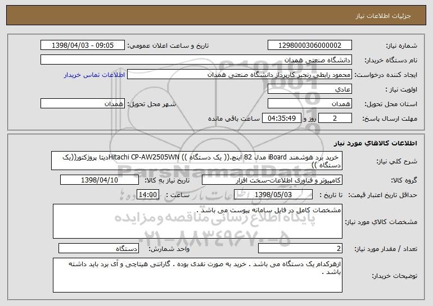Select the need date field 1398/04/10
This screenshot has width=433, height=306.
tap(100, 180)
